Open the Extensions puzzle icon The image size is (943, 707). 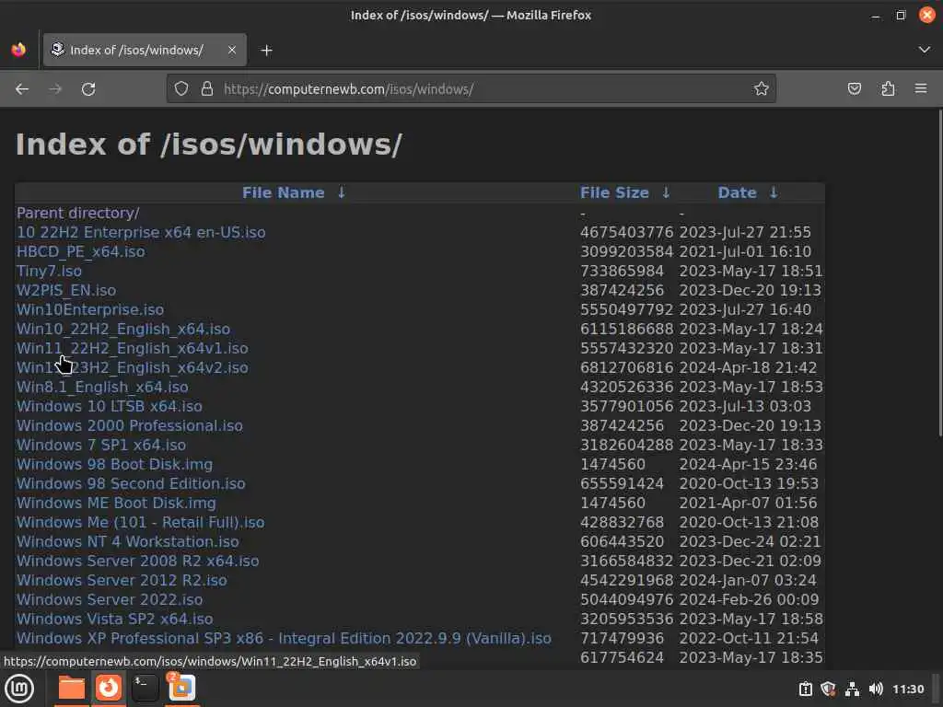[x=888, y=89]
